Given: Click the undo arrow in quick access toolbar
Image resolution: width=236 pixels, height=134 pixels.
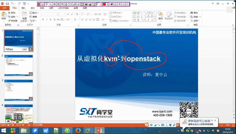Looking at the screenshot, I should tap(13, 4).
